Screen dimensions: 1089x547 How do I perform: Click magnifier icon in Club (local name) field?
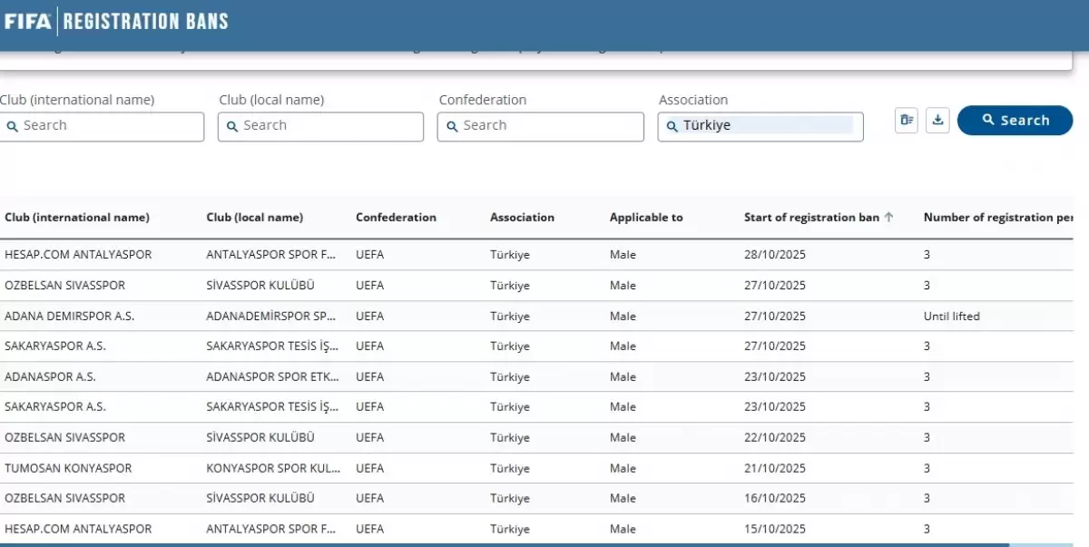pos(232,127)
